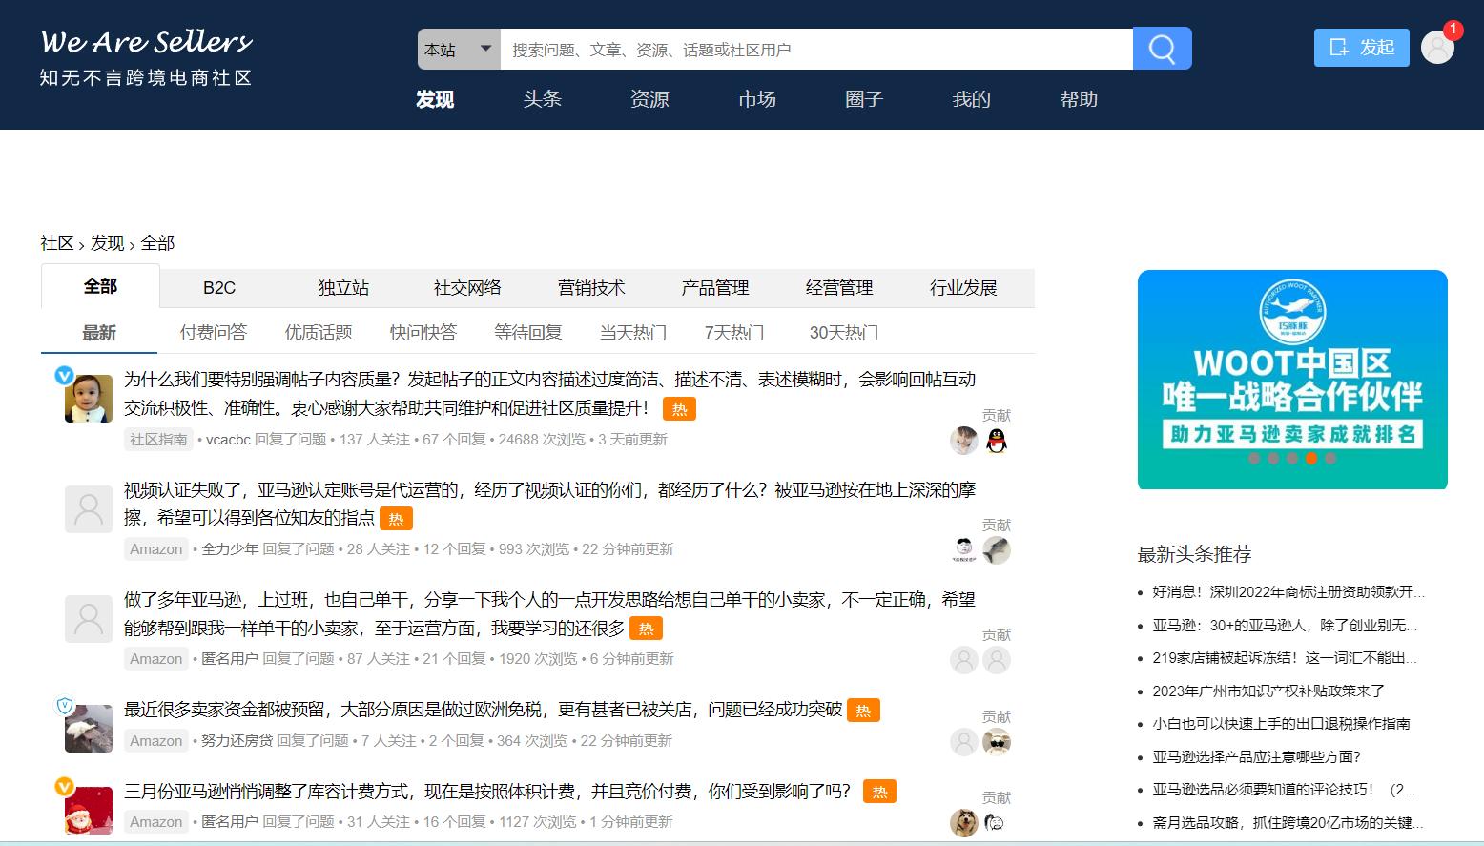This screenshot has width=1484, height=846.
Task: Click the 发起 button to start a post
Action: tap(1362, 47)
